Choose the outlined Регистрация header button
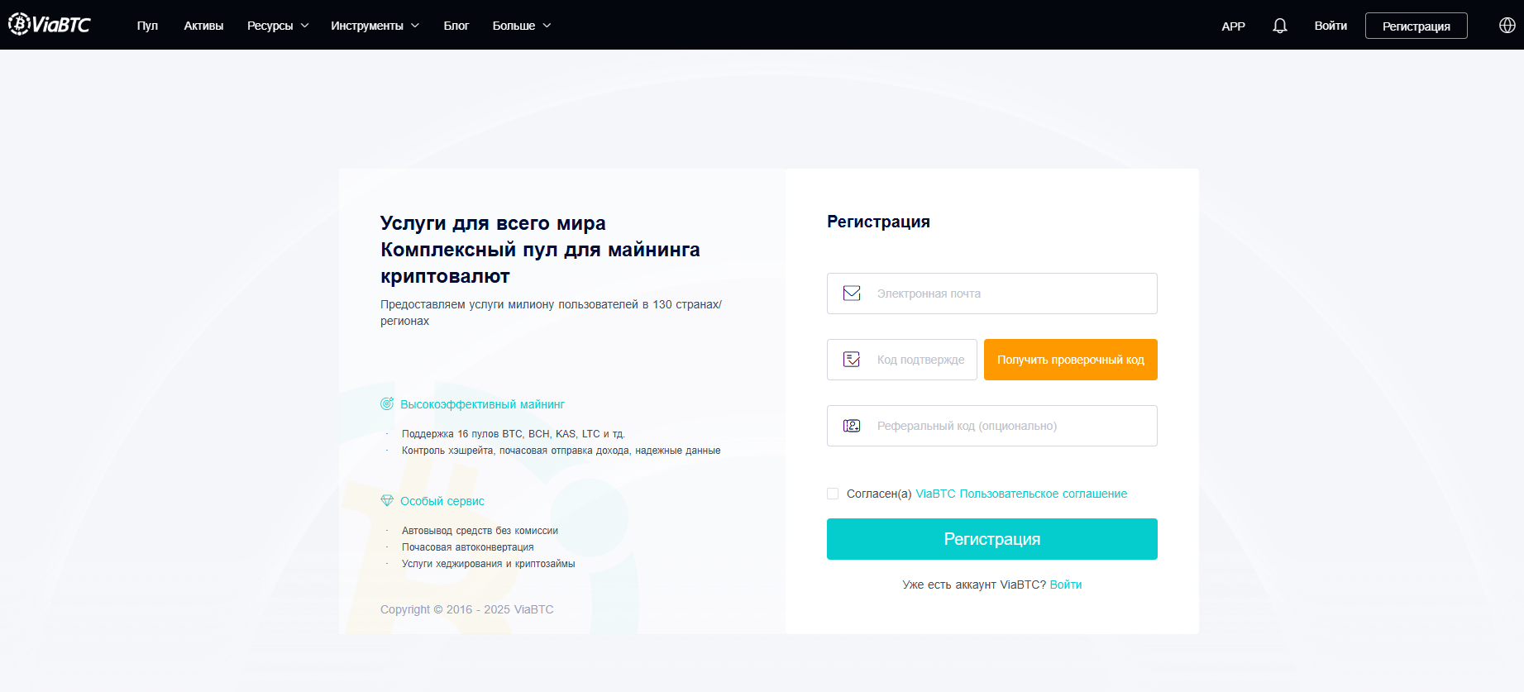 [1417, 26]
